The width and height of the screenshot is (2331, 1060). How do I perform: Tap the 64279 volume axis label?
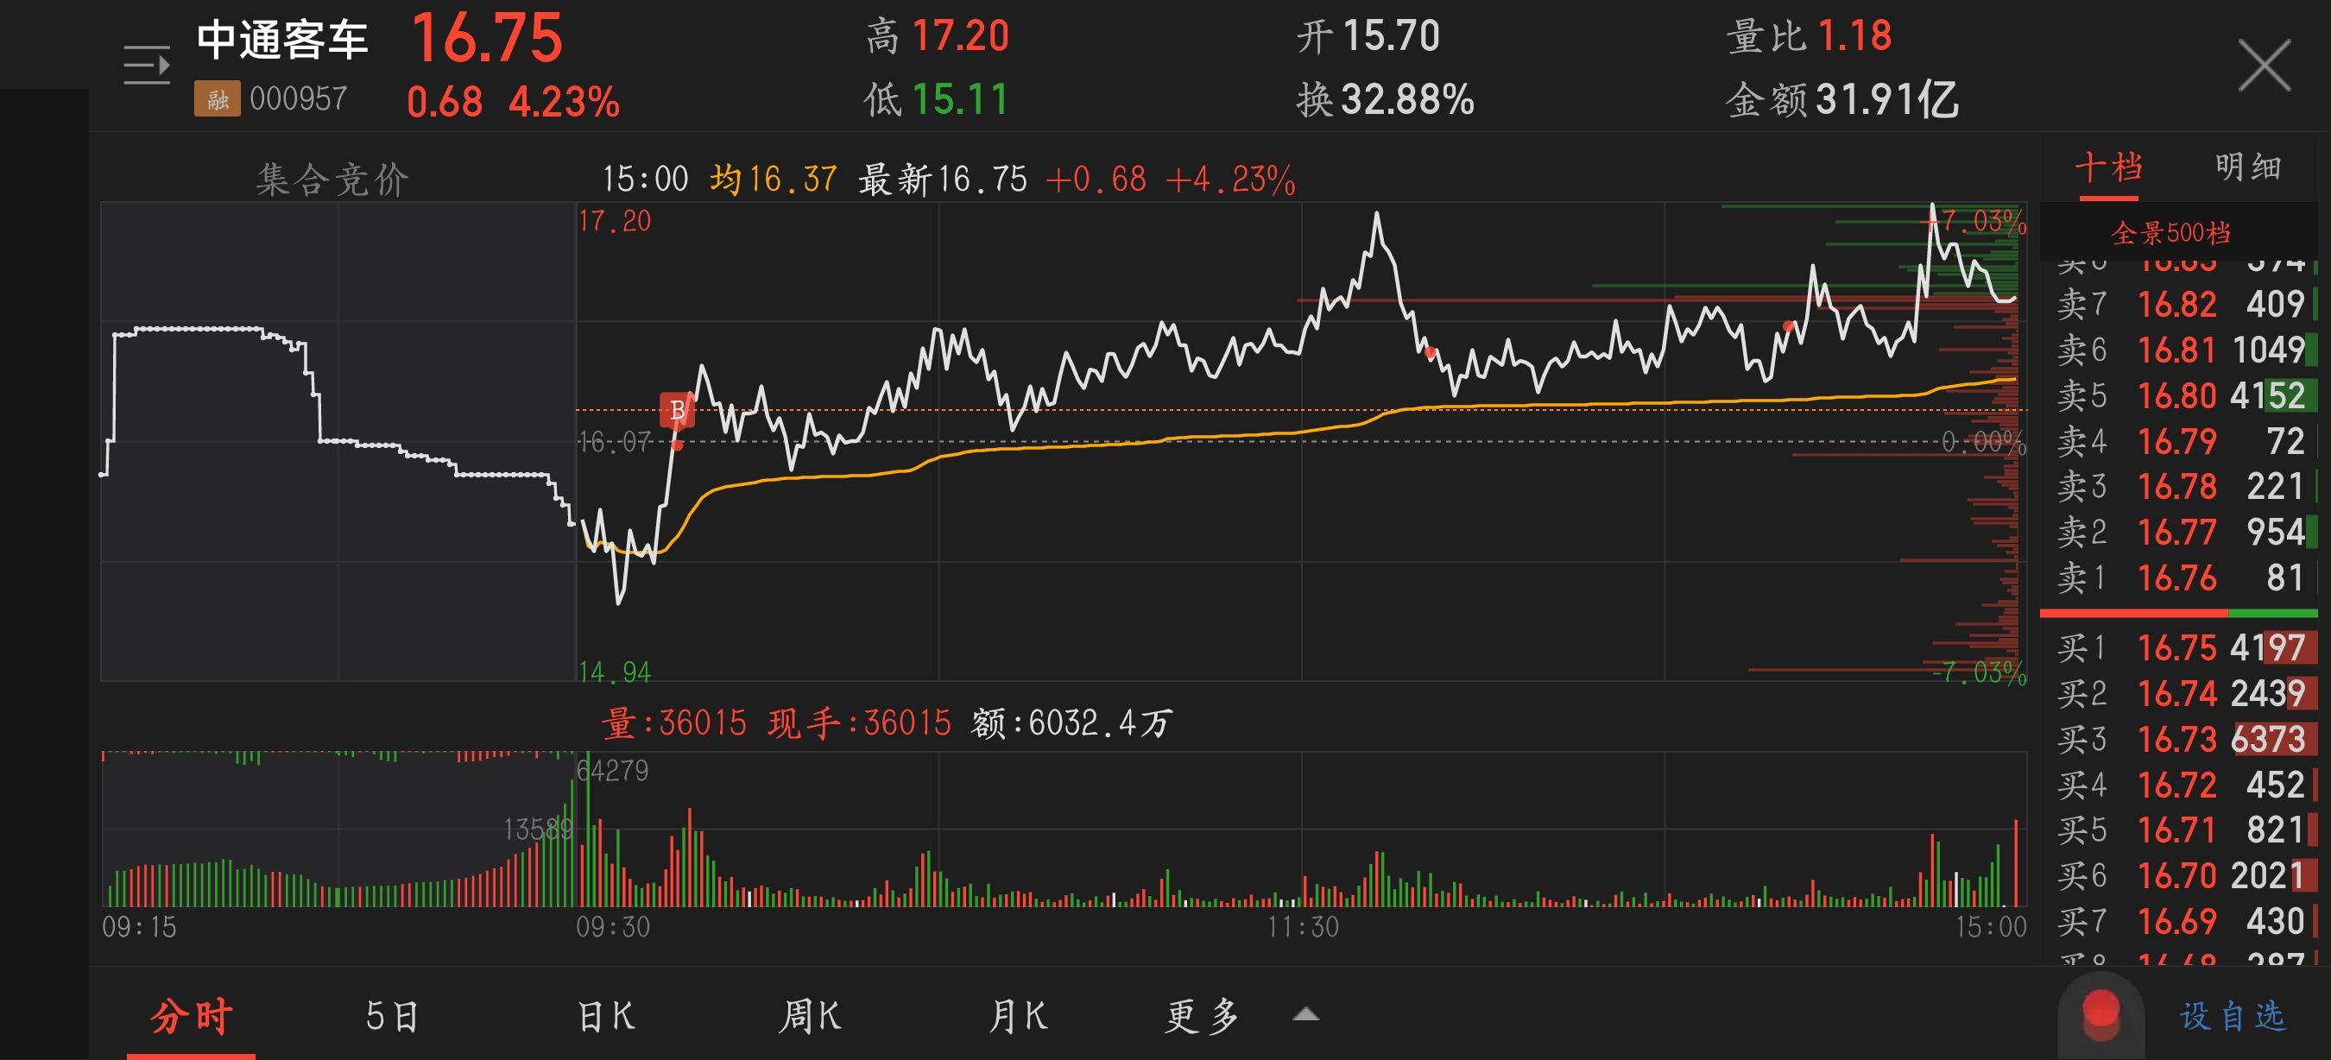(613, 771)
